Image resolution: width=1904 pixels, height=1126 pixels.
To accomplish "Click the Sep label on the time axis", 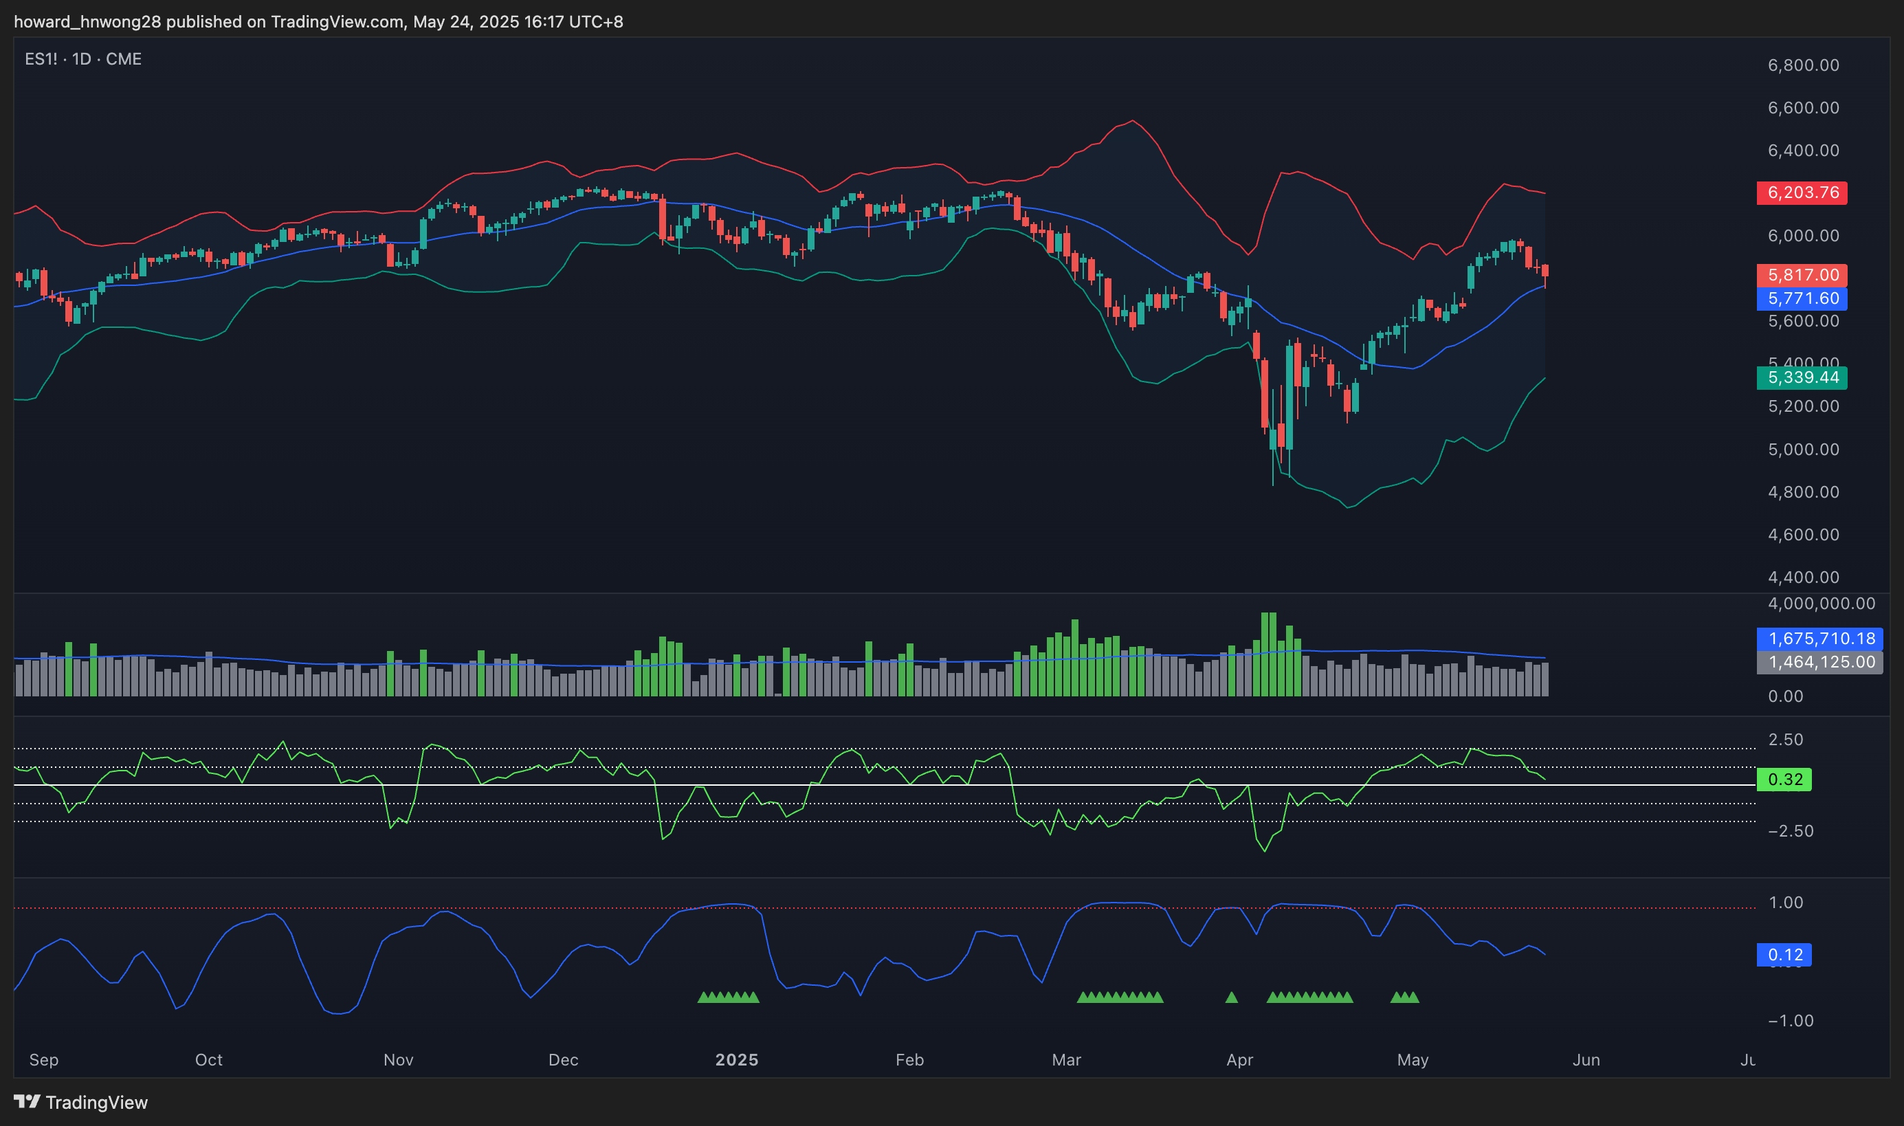I will coord(43,1060).
